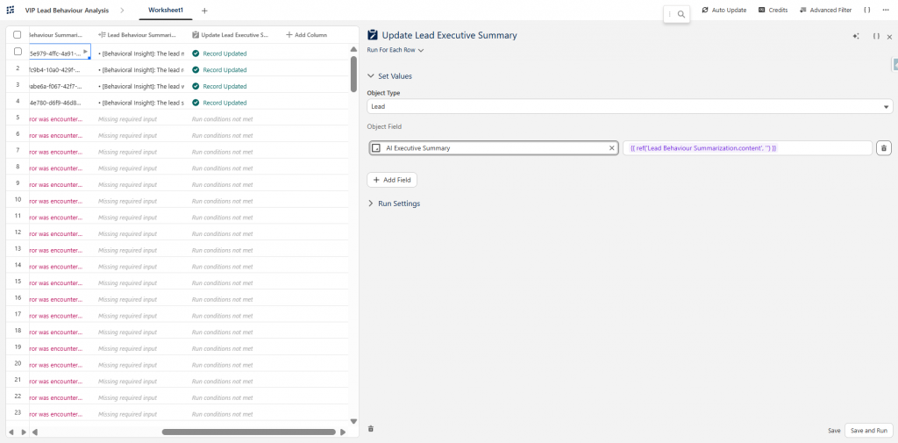Expand the Run Settings section
The height and width of the screenshot is (443, 898).
(394, 204)
